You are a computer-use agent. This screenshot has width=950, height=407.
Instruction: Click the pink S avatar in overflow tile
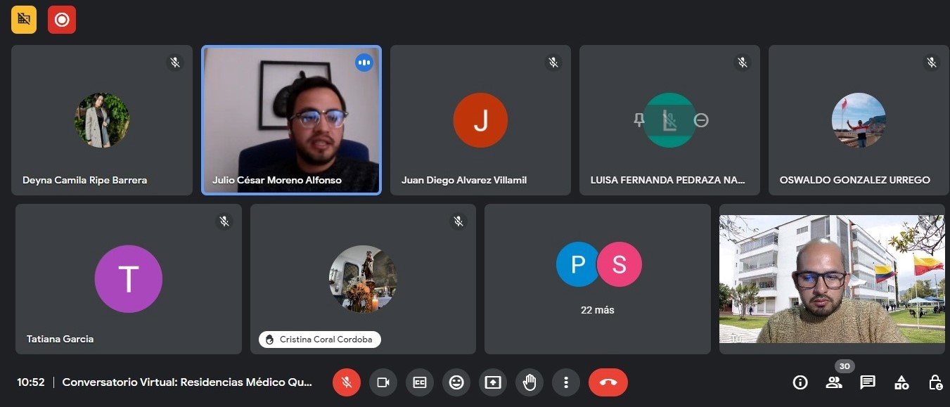pyautogui.click(x=619, y=264)
